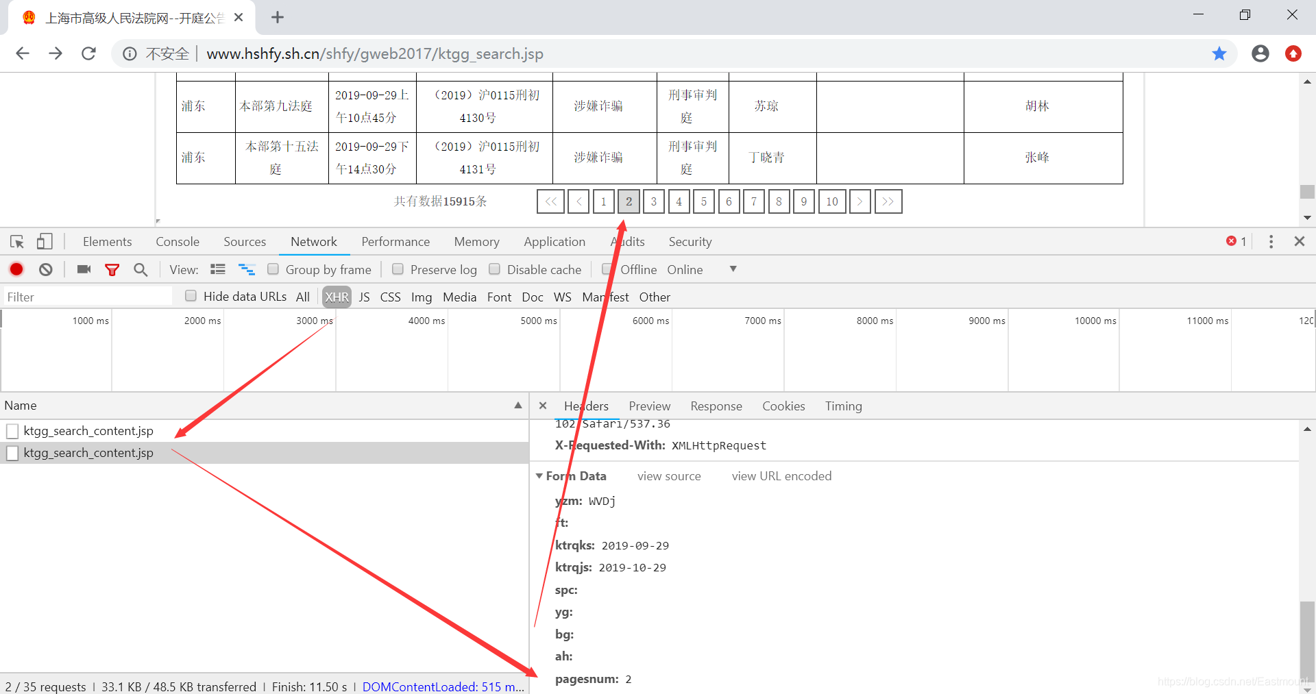The width and height of the screenshot is (1316, 694).
Task: Show the Response tab of request
Action: 716,406
